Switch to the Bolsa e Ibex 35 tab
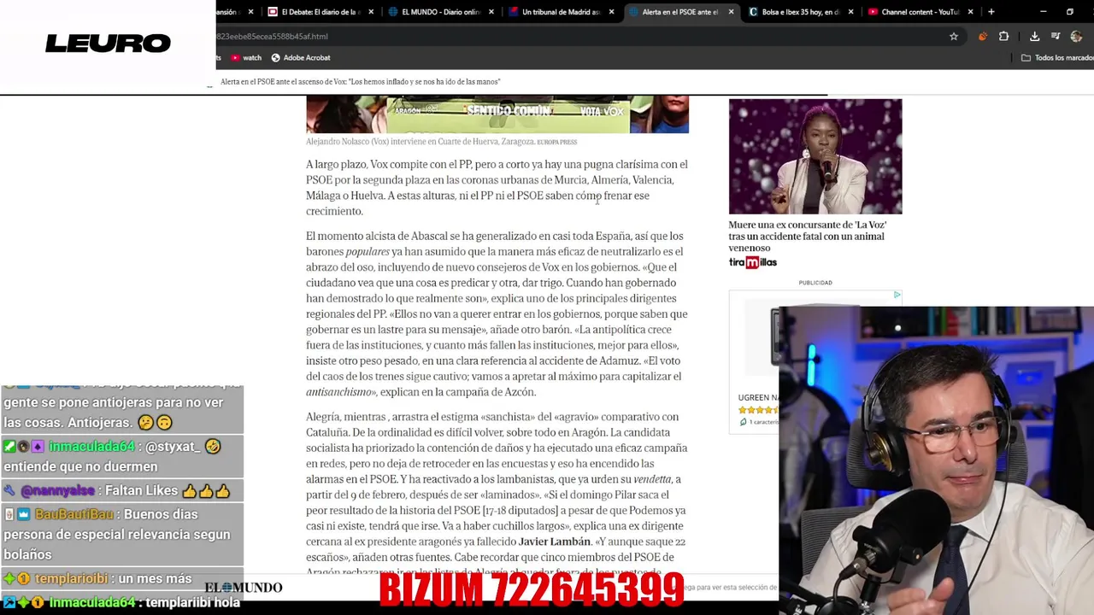This screenshot has height=615, width=1094. pos(800,12)
